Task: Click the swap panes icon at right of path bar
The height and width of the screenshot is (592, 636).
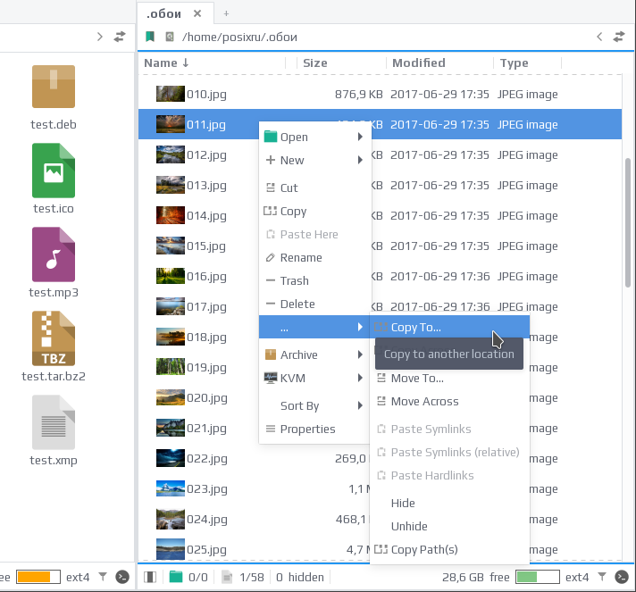Action: pos(618,37)
